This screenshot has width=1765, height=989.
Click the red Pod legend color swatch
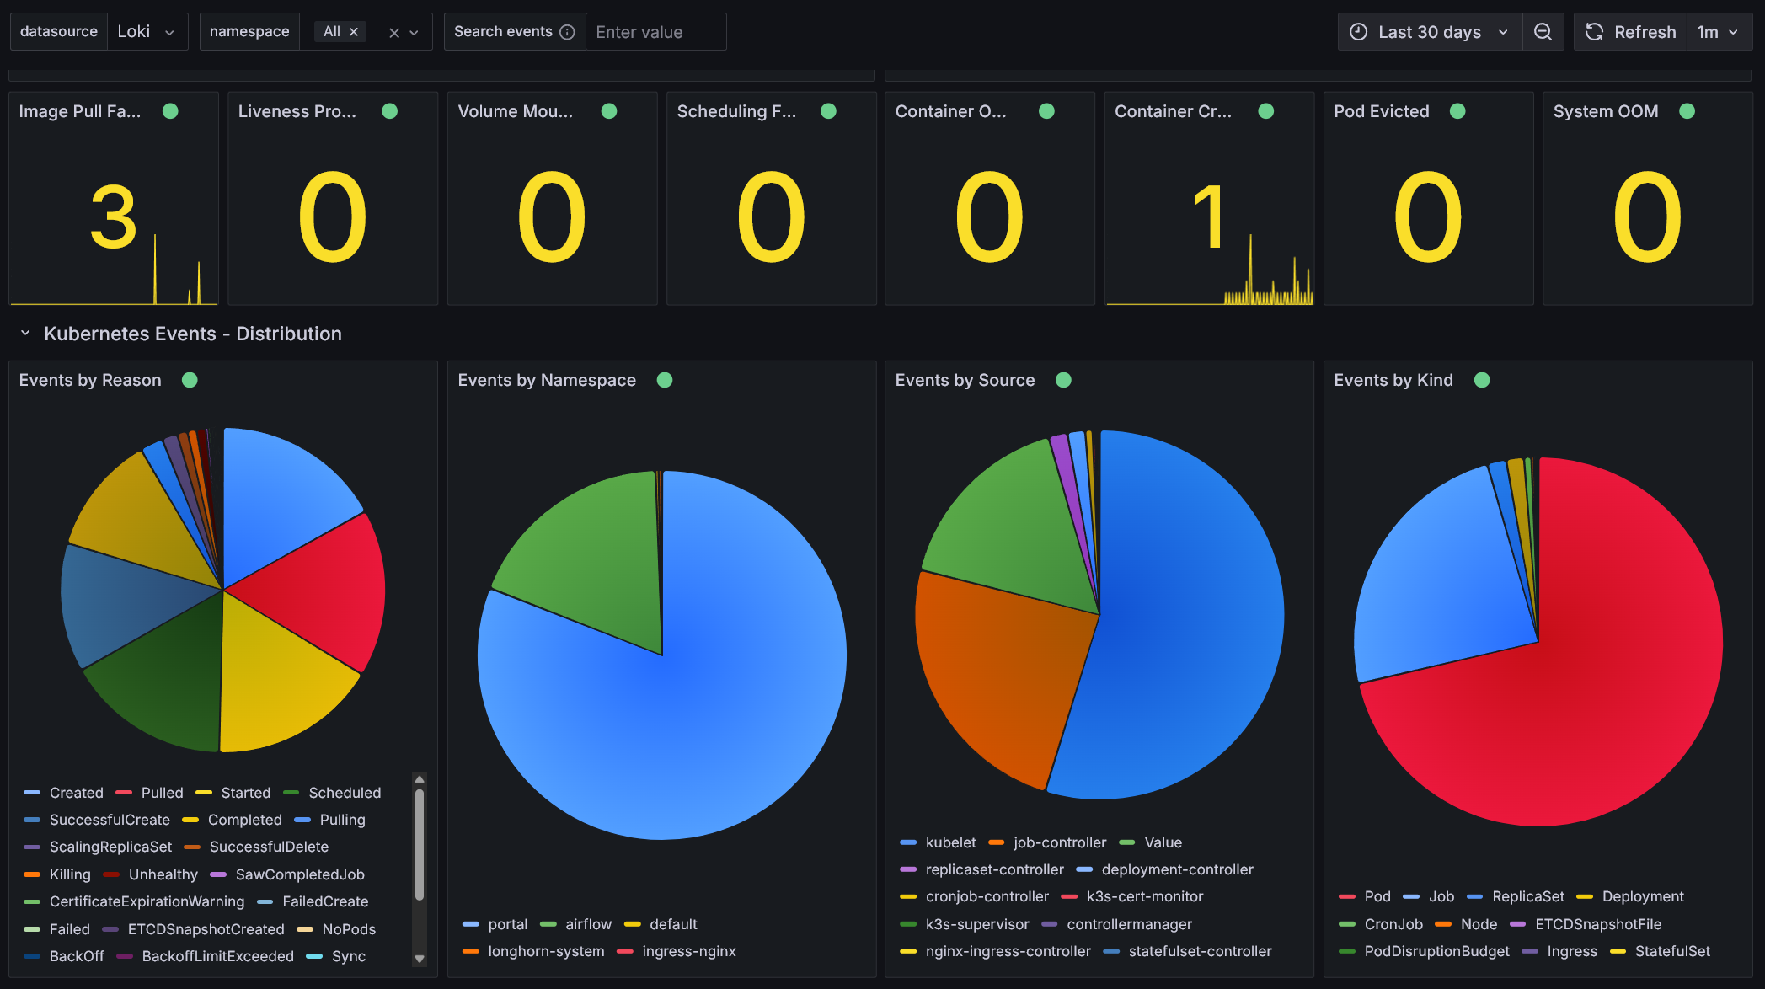1346,896
